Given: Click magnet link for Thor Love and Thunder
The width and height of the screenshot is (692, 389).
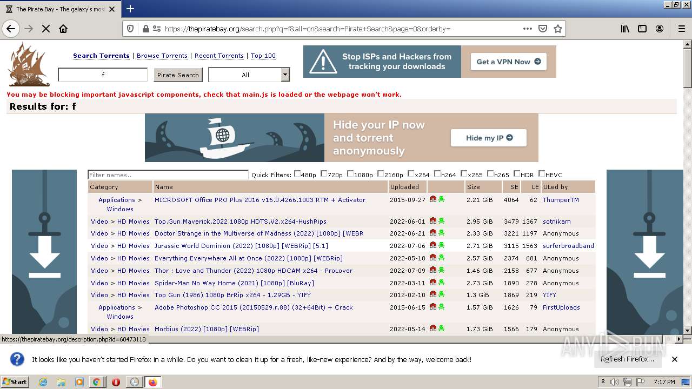Looking at the screenshot, I should [433, 270].
